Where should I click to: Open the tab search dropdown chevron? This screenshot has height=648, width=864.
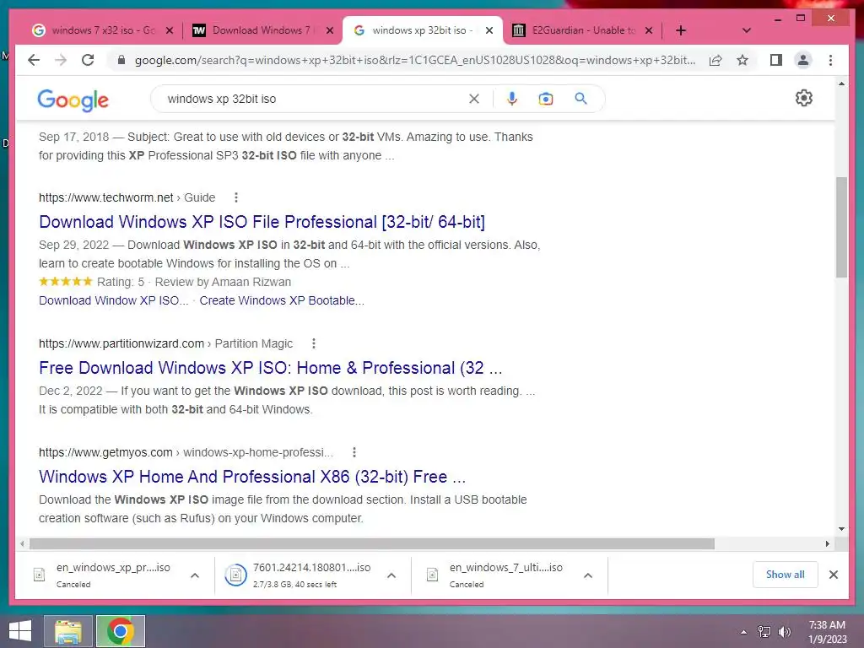(x=747, y=30)
